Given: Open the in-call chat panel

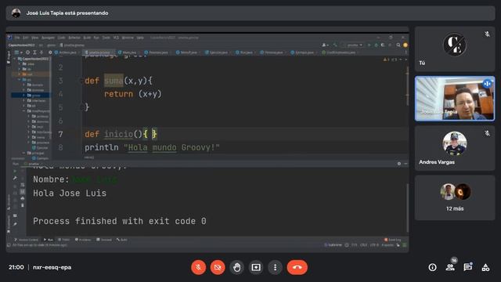Looking at the screenshot, I should click(468, 267).
